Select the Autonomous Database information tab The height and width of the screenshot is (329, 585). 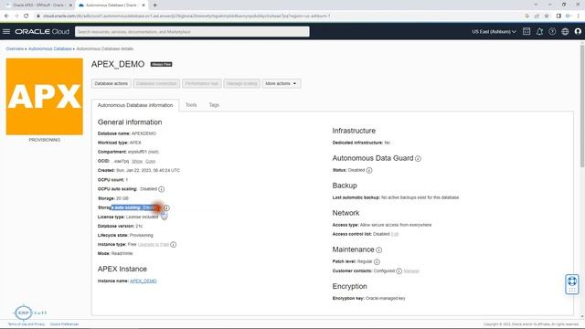pos(135,105)
